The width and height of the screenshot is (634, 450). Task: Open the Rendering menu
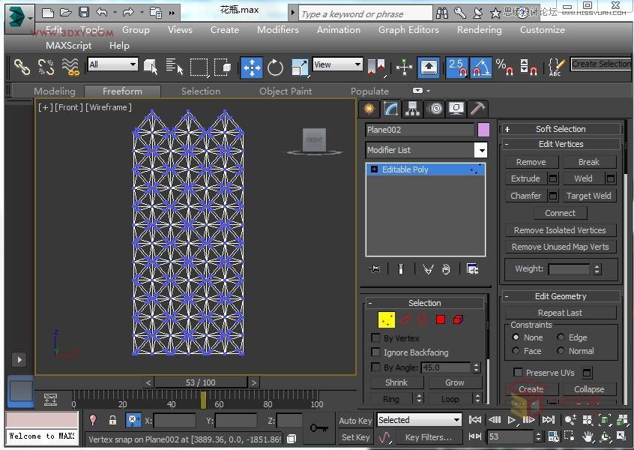click(479, 30)
